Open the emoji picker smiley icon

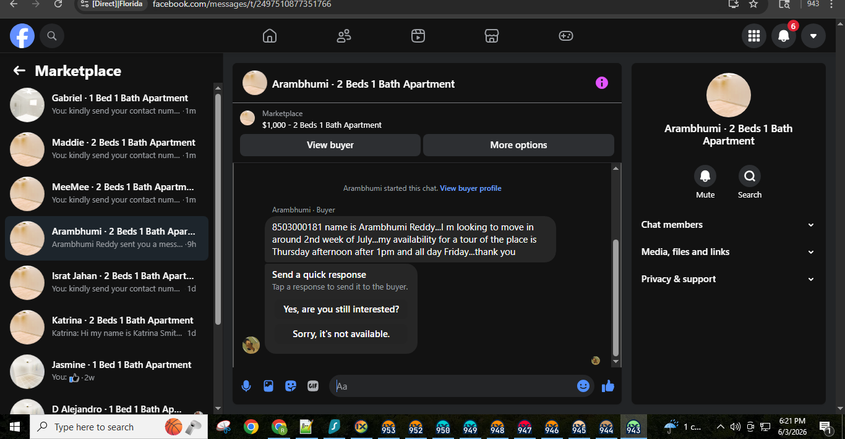point(583,386)
